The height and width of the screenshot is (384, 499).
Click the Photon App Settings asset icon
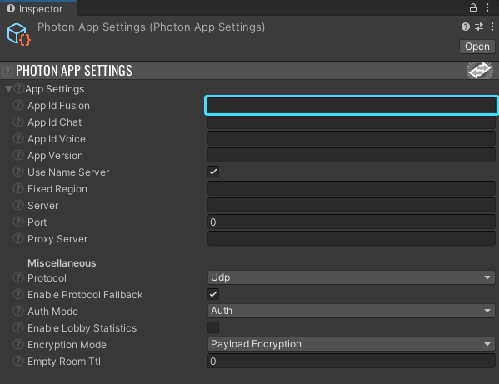pos(18,34)
